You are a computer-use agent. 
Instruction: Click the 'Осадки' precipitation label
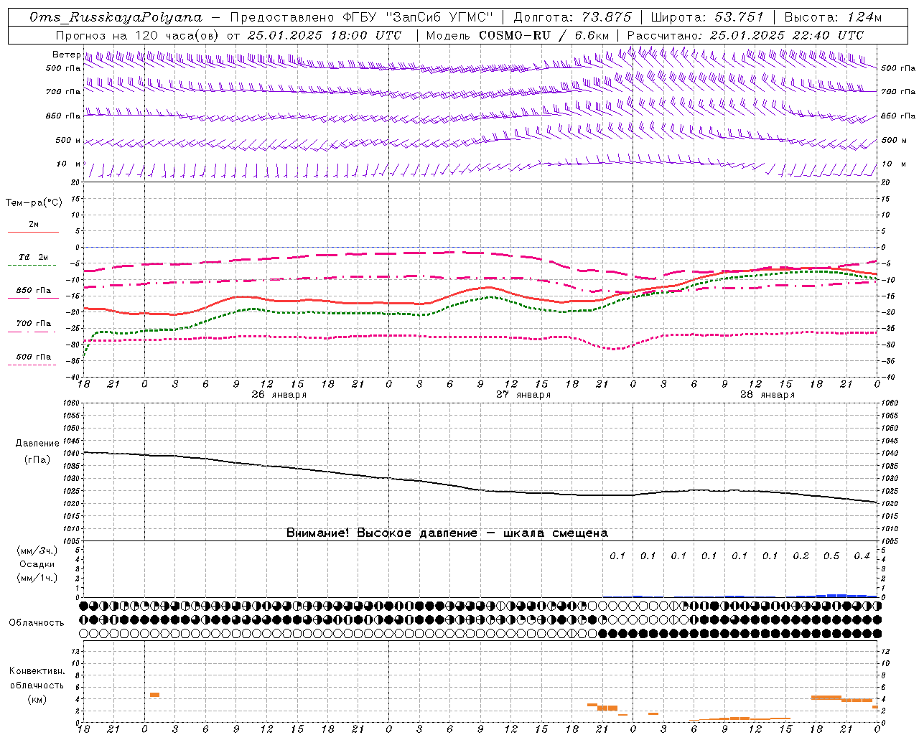tap(37, 564)
